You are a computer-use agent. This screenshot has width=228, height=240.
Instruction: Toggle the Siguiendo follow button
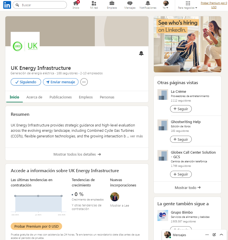26,82
